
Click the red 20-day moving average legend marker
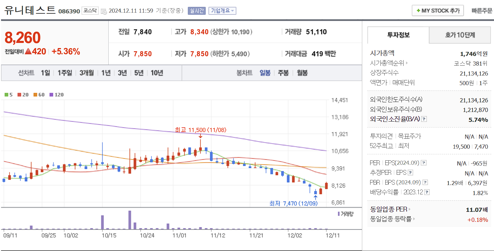click(19, 95)
